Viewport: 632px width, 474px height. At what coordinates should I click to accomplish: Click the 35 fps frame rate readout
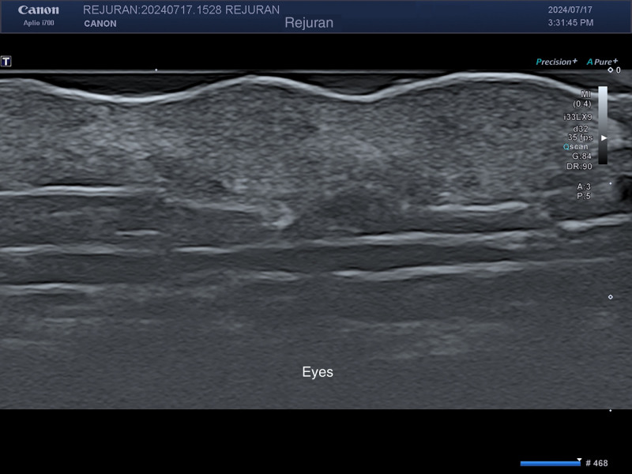579,137
